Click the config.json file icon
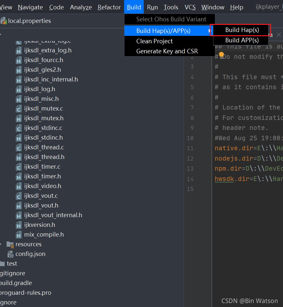The height and width of the screenshot is (307, 283). [x=11, y=254]
